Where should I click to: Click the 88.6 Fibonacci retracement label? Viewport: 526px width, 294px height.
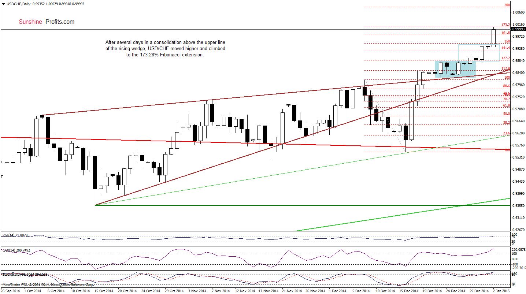pyautogui.click(x=506, y=86)
